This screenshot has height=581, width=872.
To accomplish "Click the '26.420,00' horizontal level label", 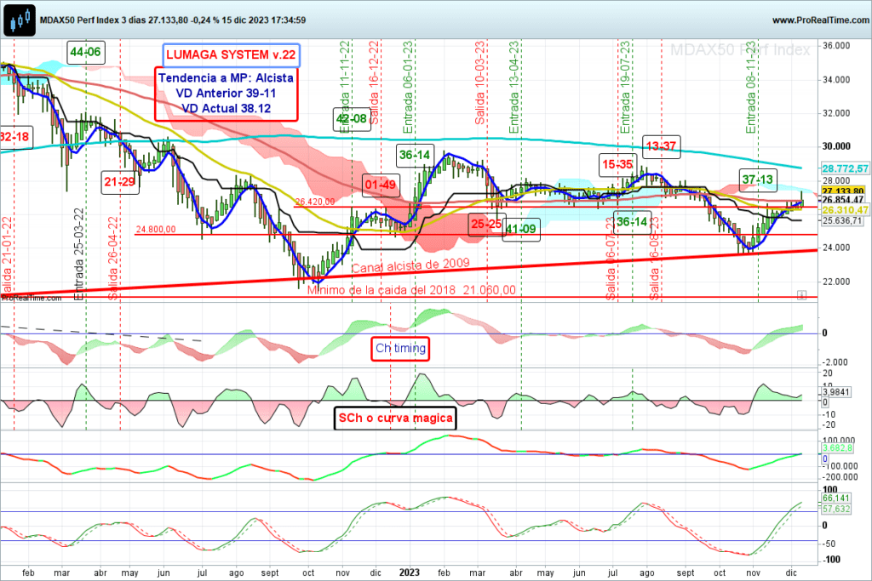I will tap(315, 202).
